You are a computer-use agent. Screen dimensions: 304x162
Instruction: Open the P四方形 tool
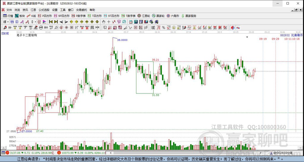coord(45,16)
